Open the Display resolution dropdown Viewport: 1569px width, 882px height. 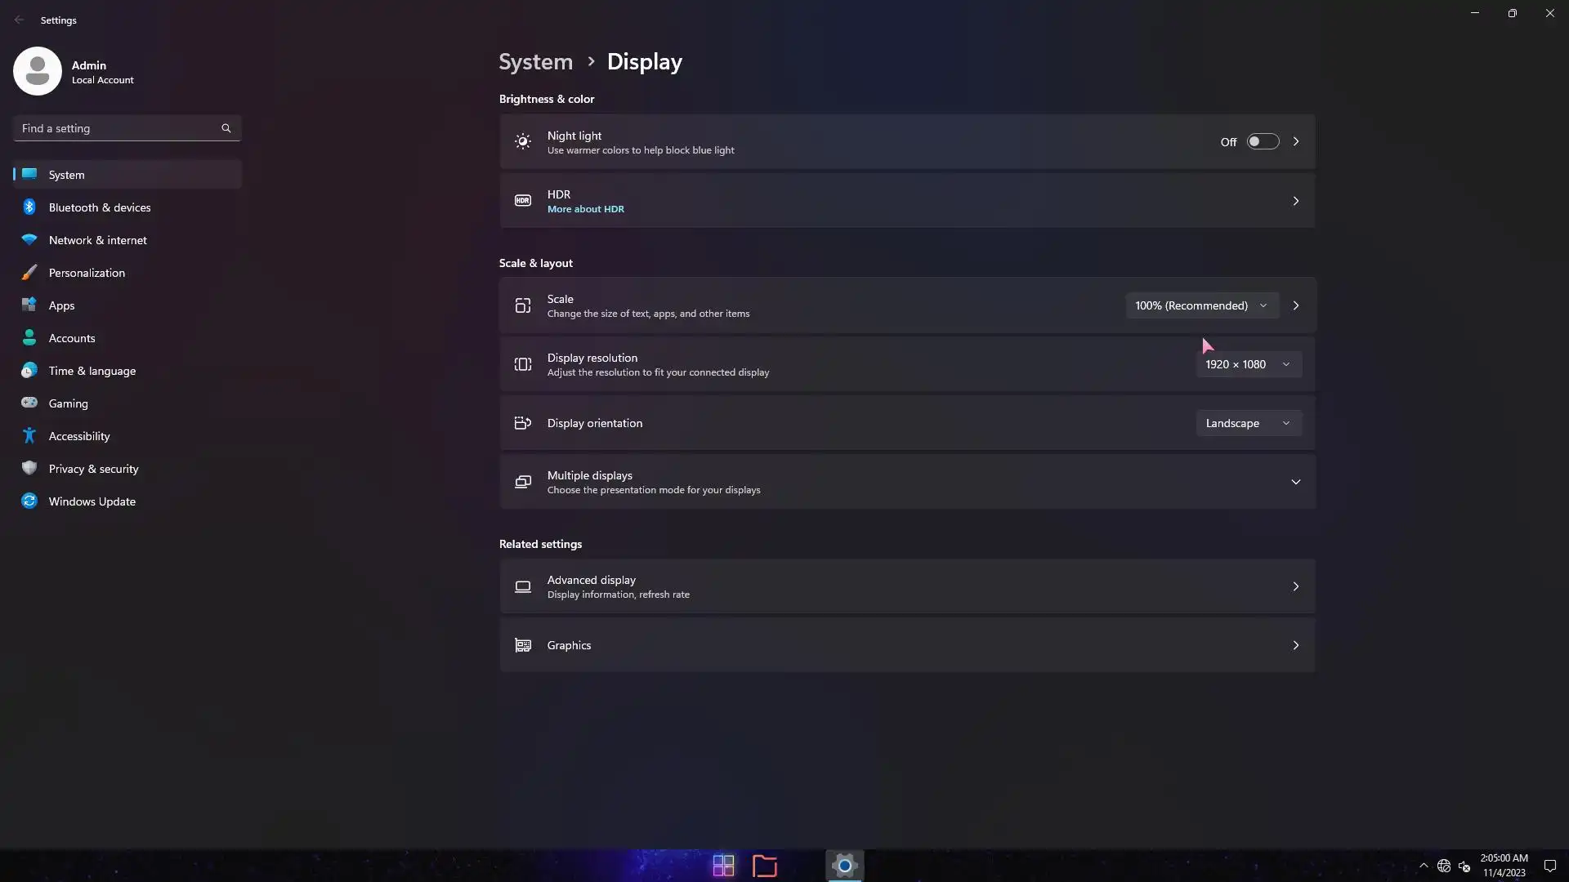click(x=1247, y=364)
